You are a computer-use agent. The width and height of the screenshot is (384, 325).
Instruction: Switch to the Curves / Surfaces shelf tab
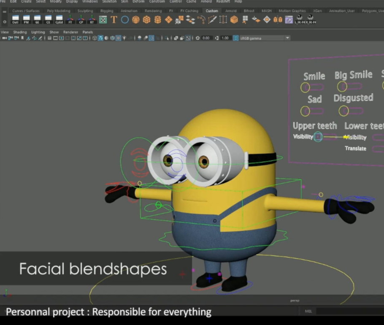(x=26, y=11)
